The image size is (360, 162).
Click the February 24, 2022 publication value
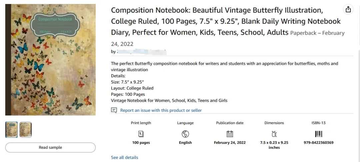[230, 143]
